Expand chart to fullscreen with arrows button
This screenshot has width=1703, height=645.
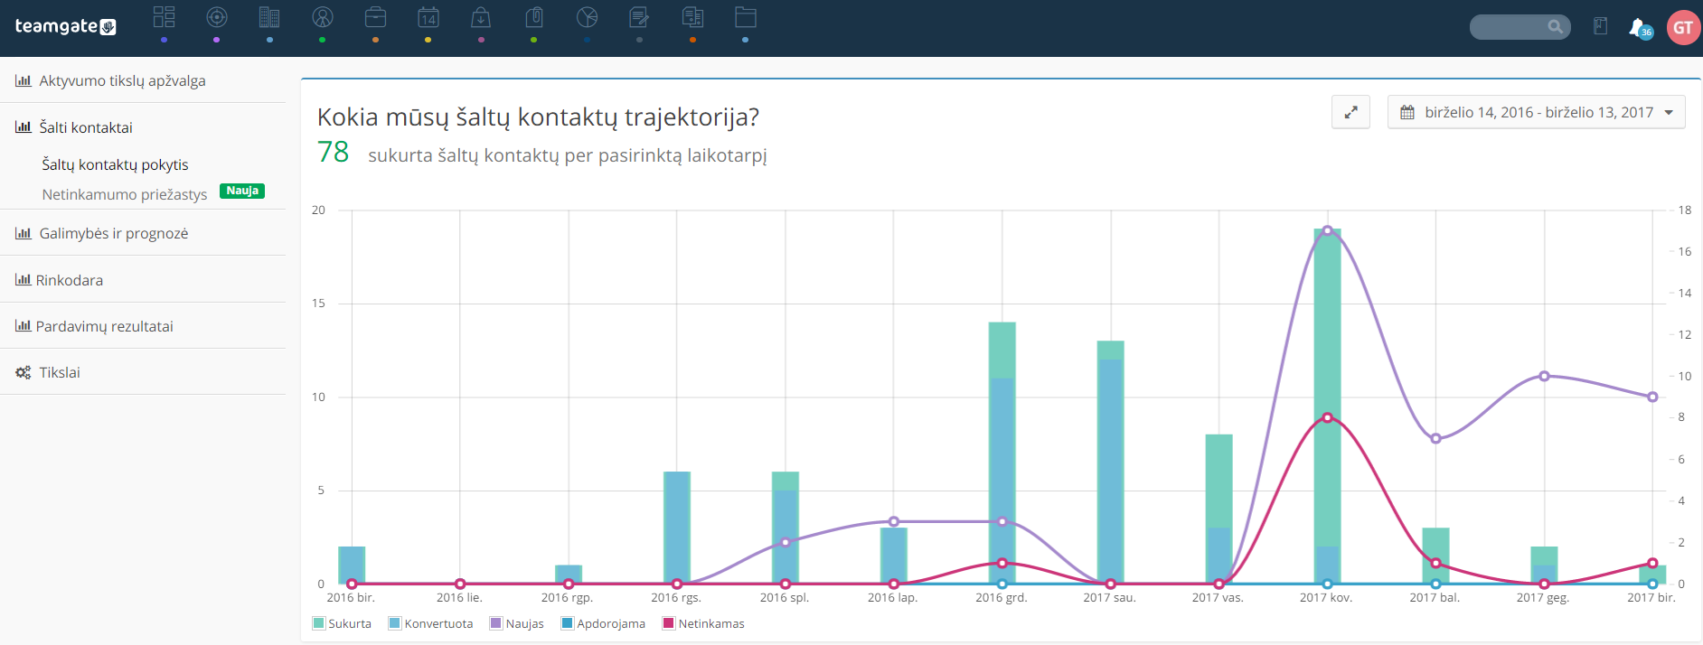[x=1350, y=112]
